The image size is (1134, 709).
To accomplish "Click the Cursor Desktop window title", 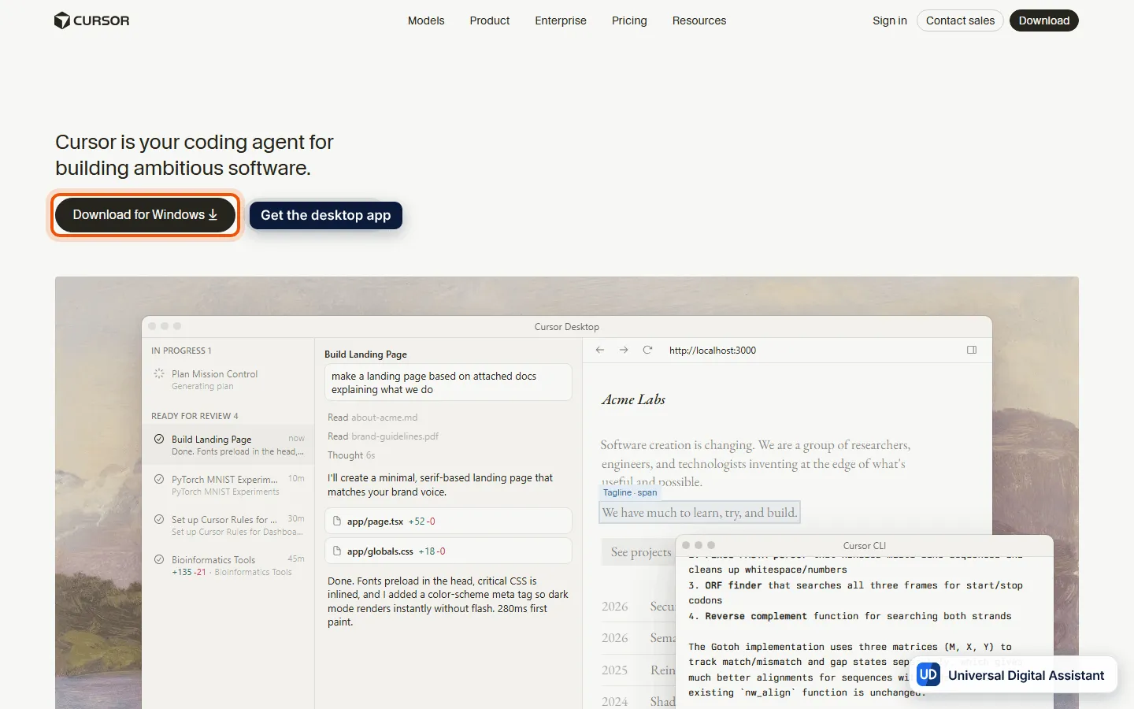I will tap(566, 327).
